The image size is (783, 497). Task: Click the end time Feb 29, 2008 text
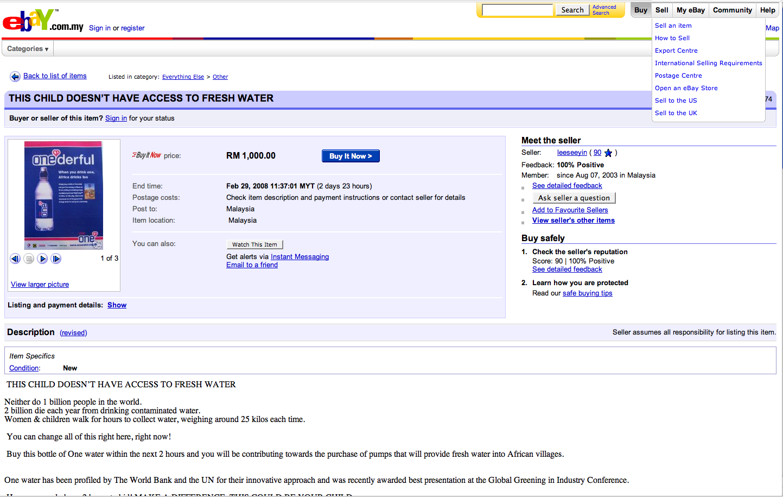(x=270, y=186)
